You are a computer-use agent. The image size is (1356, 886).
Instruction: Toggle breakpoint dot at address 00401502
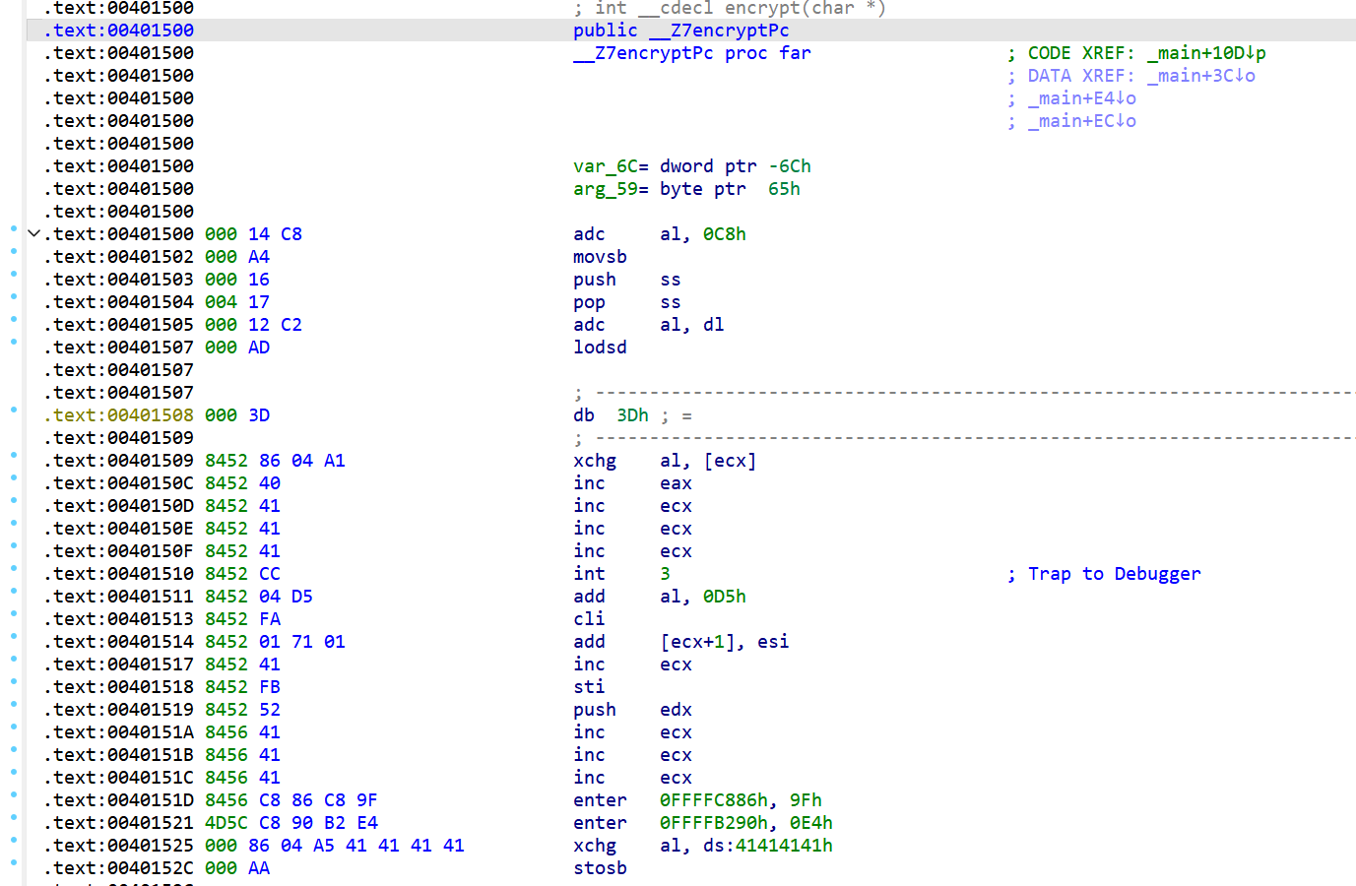click(14, 251)
